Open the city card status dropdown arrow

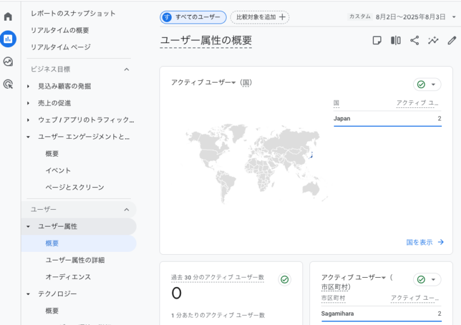(x=433, y=279)
